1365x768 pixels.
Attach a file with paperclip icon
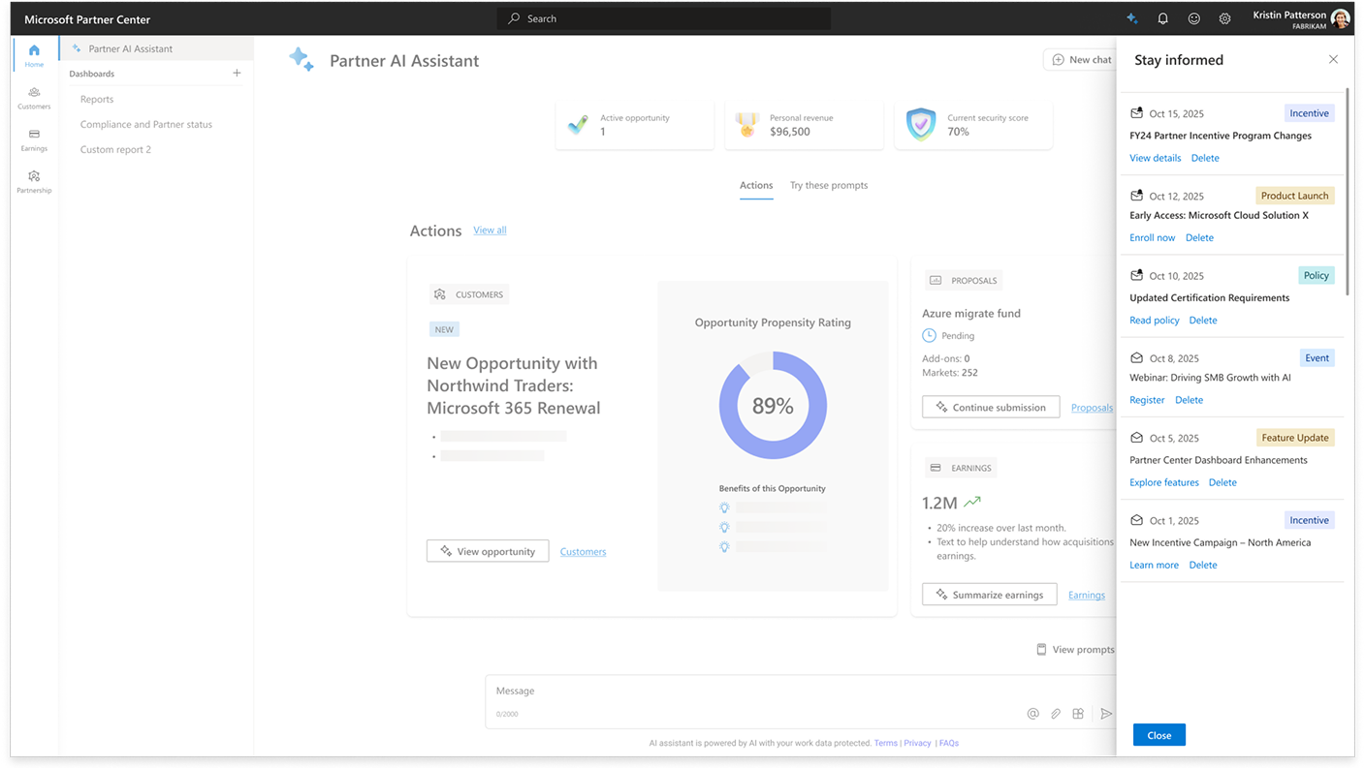1056,714
